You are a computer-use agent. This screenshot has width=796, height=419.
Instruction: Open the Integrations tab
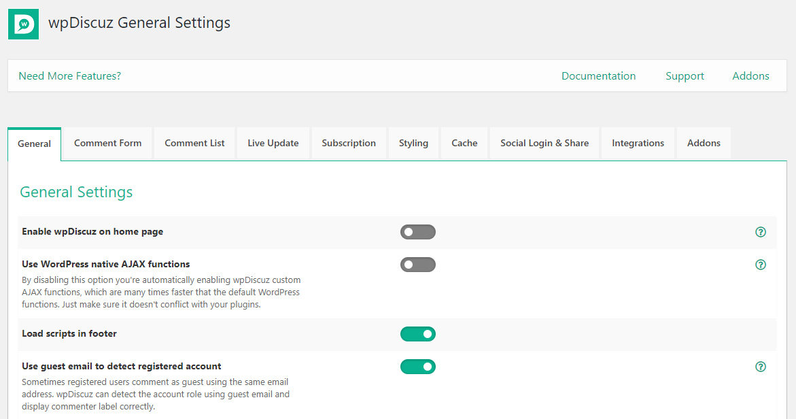(x=638, y=144)
